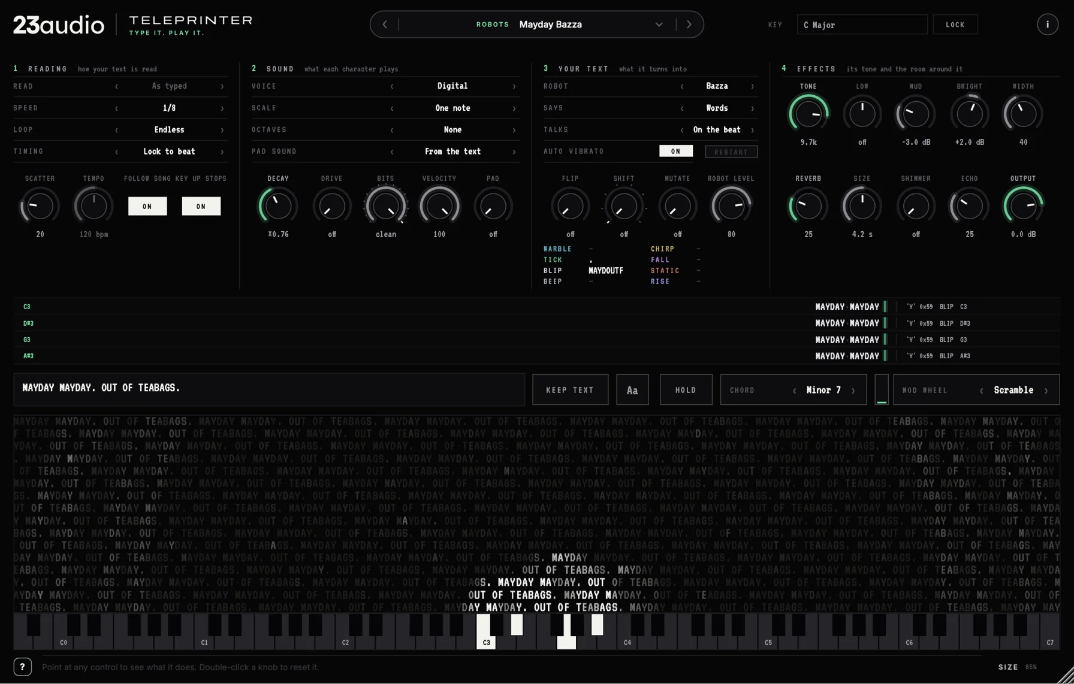1074x684 pixels.
Task: Open the Minor 7 chord selector
Action: tap(823, 390)
